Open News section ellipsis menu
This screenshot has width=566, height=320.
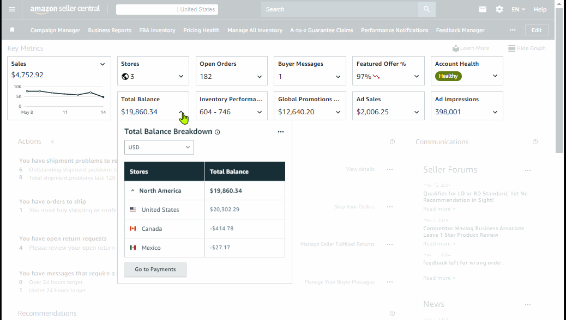click(528, 305)
